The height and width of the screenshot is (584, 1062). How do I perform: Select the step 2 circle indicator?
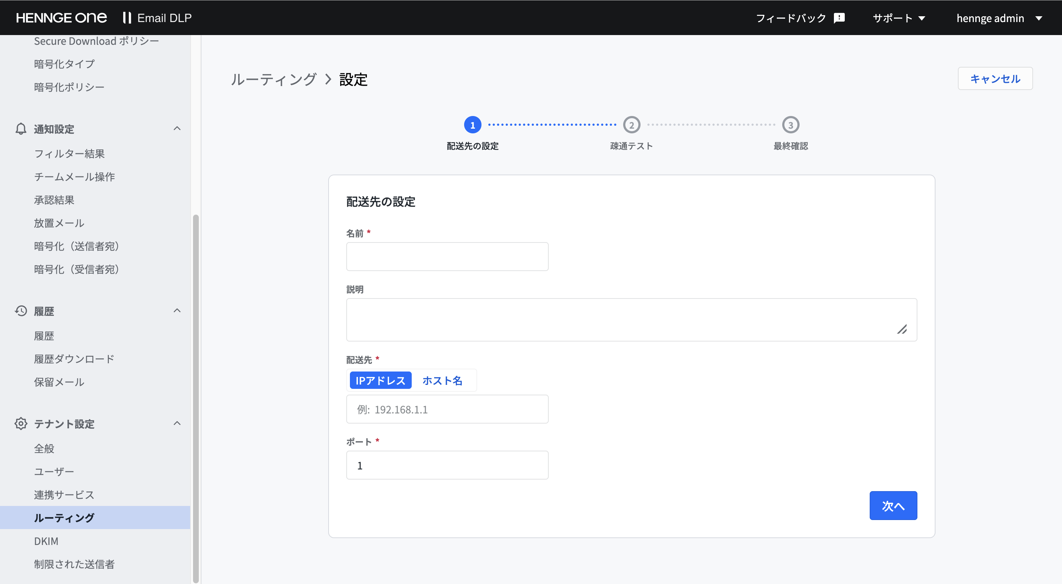631,125
